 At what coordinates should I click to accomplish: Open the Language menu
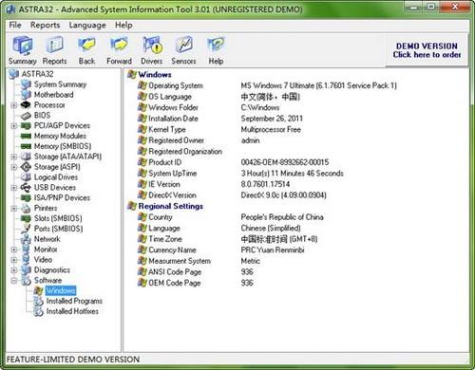[x=87, y=25]
